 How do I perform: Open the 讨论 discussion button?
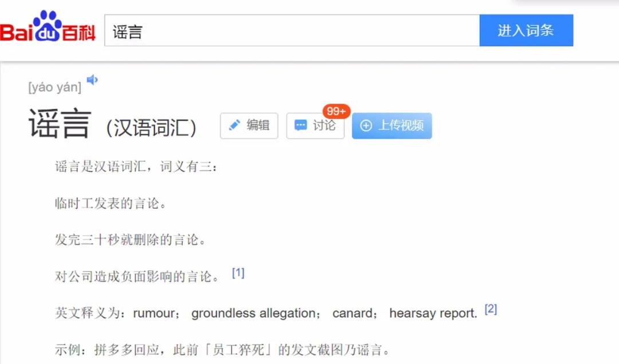315,126
